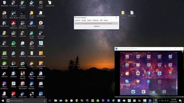Select the iFunbox desktop icon
The image size is (184, 103).
(x=41, y=85)
